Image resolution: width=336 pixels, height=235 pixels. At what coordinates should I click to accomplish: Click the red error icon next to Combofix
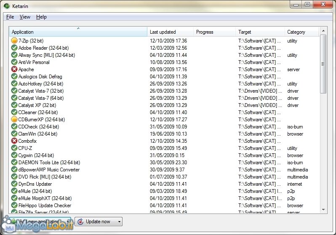point(14,141)
